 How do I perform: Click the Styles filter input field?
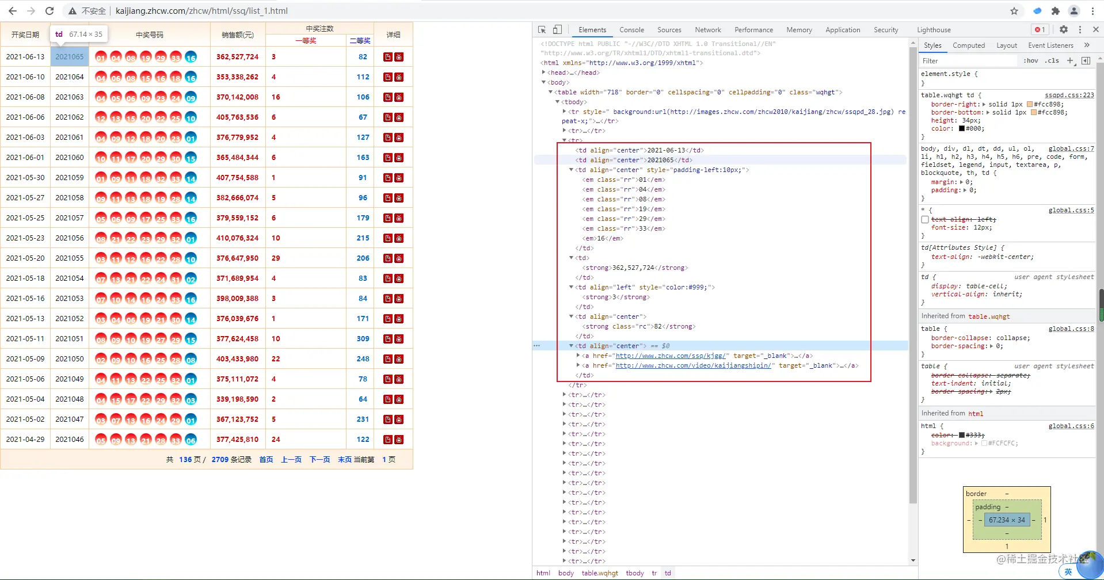[x=968, y=60]
